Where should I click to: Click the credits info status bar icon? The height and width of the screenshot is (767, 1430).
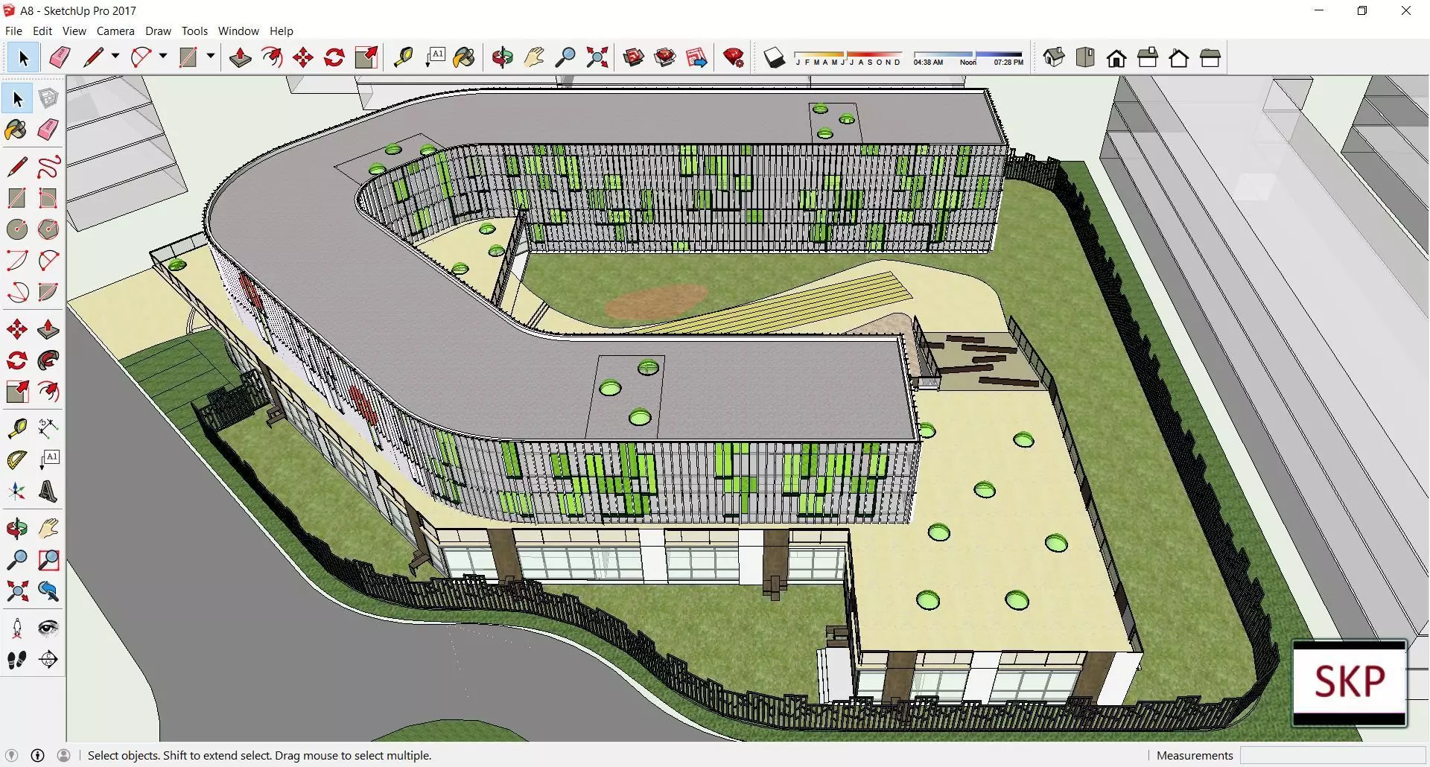pyautogui.click(x=37, y=755)
